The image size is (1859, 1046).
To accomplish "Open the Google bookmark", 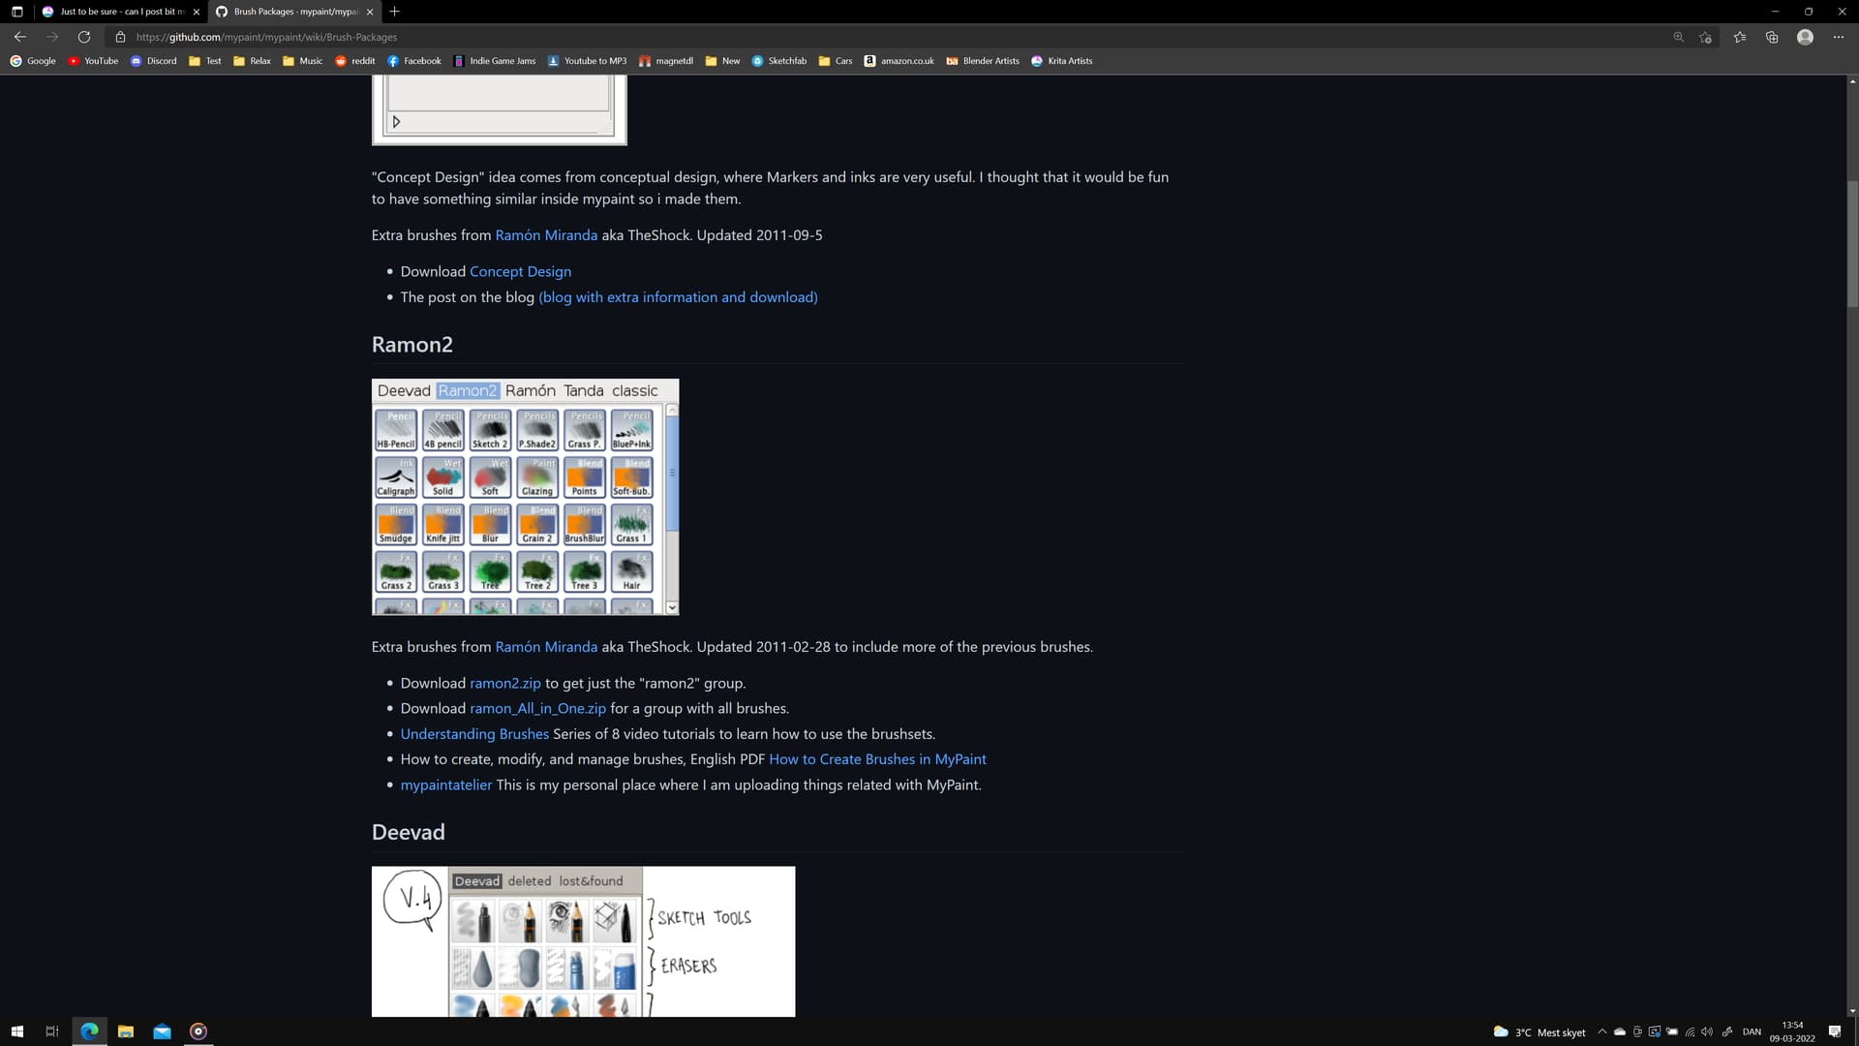I will (33, 60).
